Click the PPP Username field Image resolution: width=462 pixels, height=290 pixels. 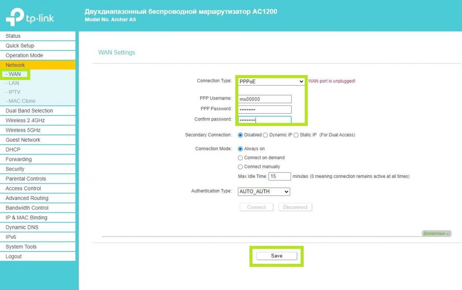click(264, 99)
